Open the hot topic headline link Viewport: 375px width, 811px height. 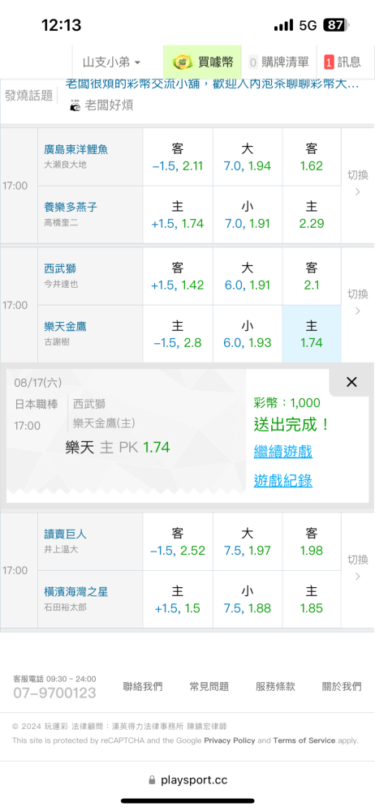pyautogui.click(x=213, y=84)
